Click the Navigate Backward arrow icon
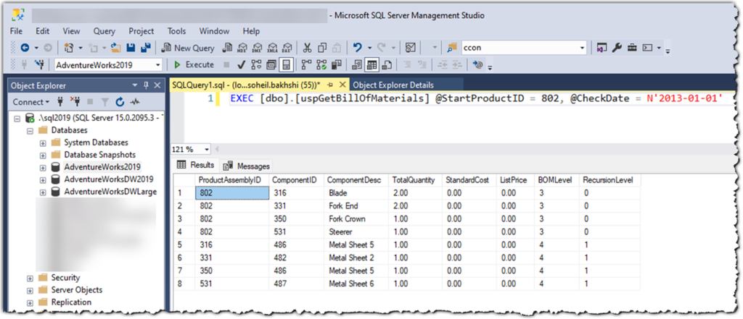 (x=24, y=48)
